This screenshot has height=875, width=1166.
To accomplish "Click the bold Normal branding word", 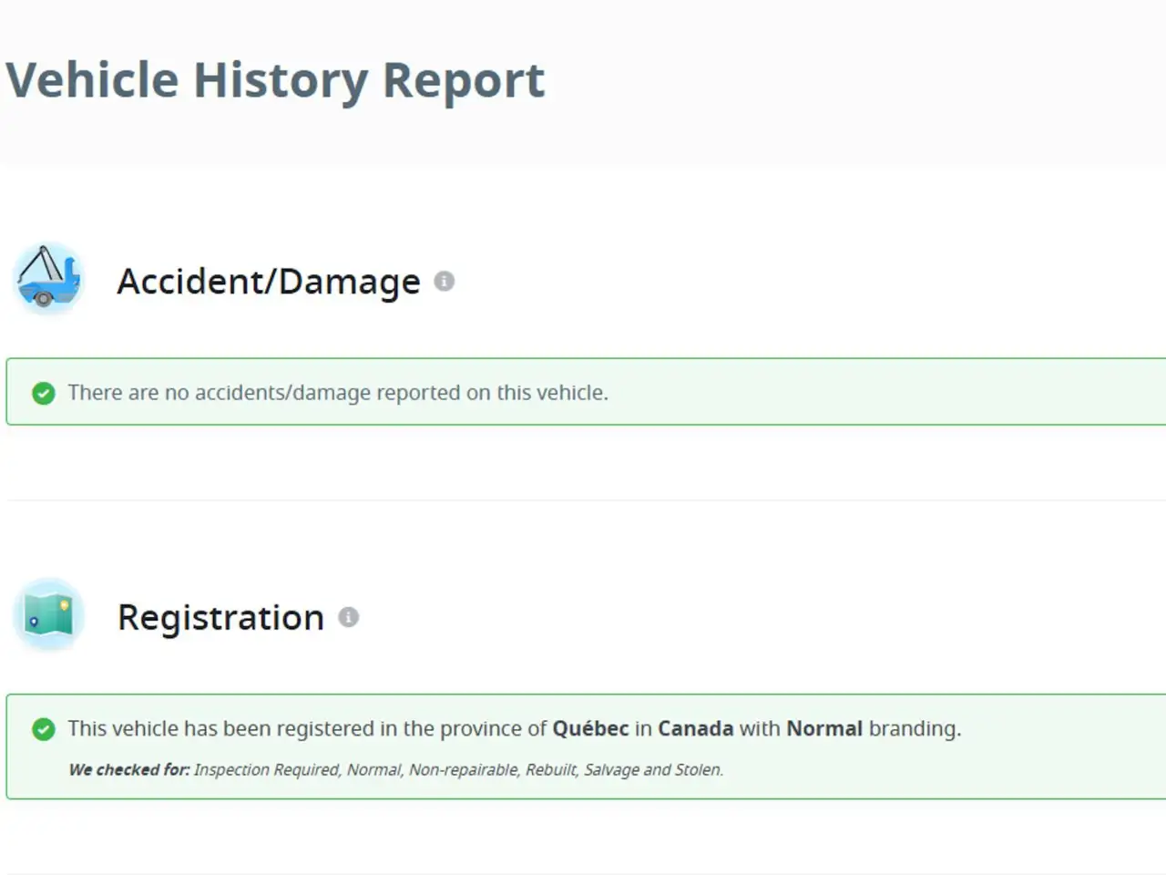I will click(x=824, y=728).
